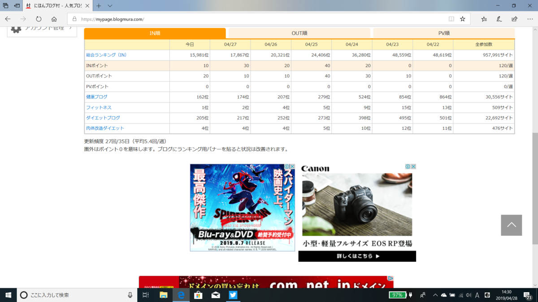The height and width of the screenshot is (302, 538).
Task: Open the domain banner advertisement
Action: click(266, 282)
